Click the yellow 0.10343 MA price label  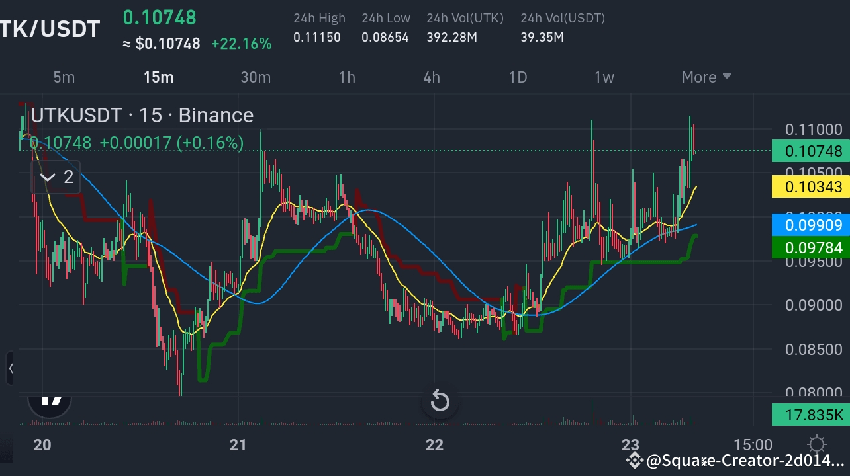pyautogui.click(x=810, y=187)
